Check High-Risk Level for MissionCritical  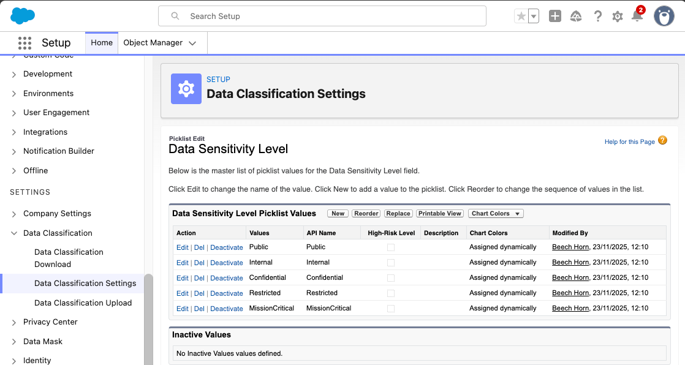390,308
